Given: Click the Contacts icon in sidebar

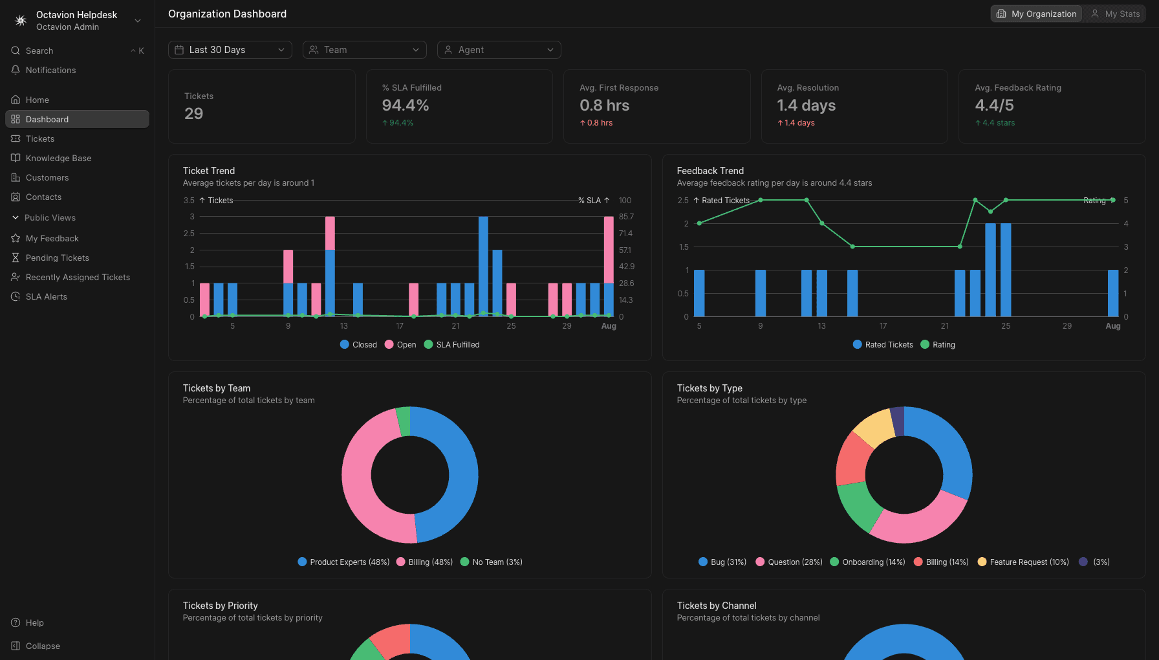Looking at the screenshot, I should click(16, 197).
